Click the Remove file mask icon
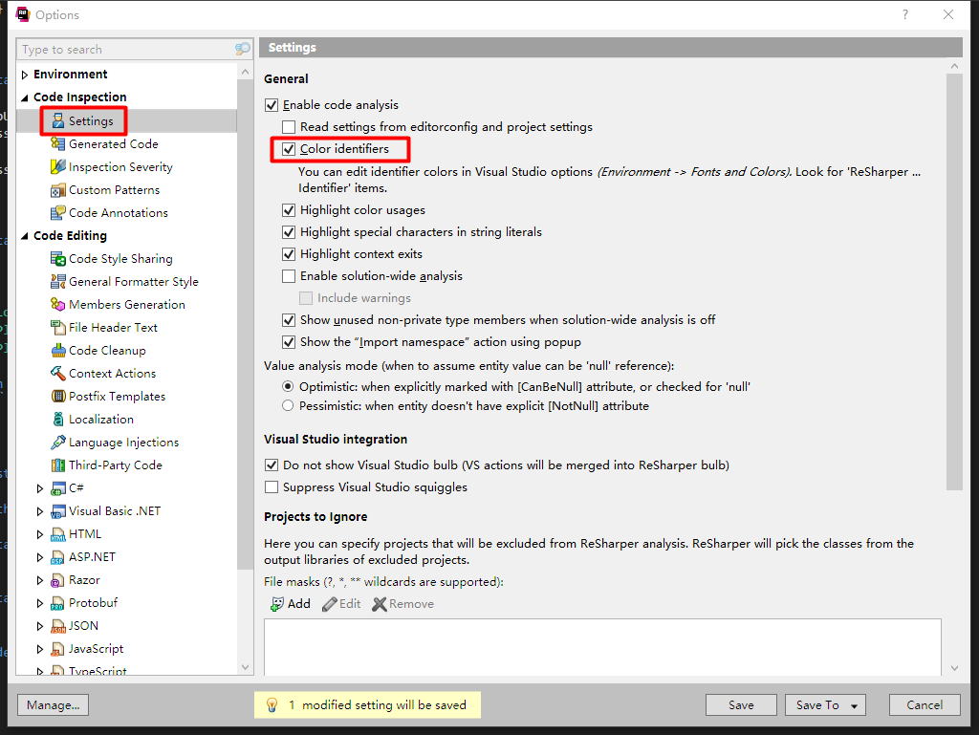This screenshot has height=735, width=979. pyautogui.click(x=379, y=603)
